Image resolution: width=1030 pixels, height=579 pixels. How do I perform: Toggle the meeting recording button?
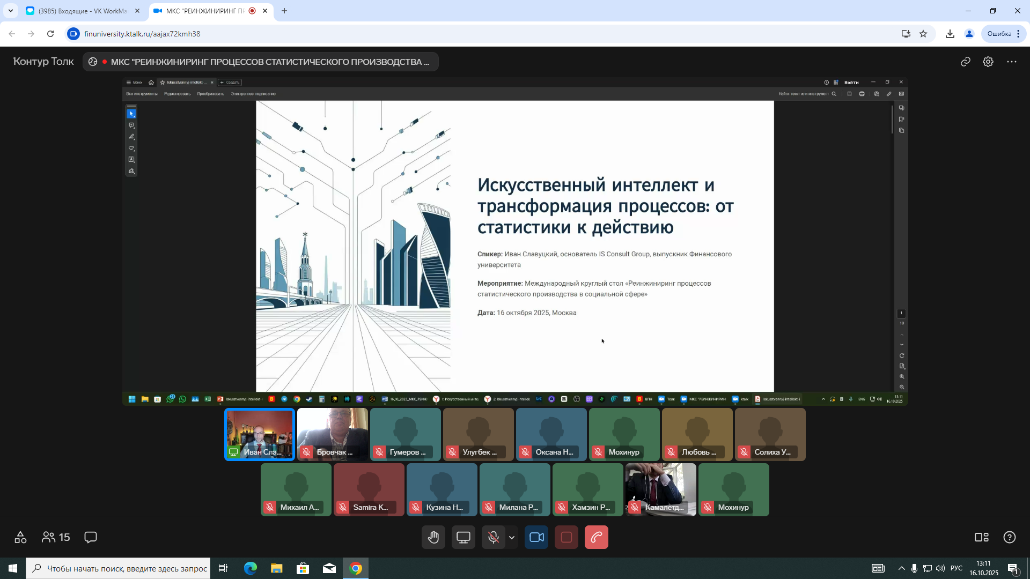click(566, 537)
